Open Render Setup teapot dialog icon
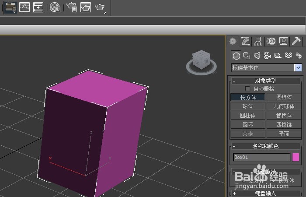Viewport: 306px width, 197px height. [x=72, y=7]
